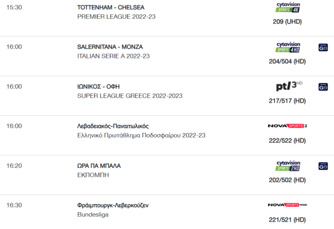Select the ΙΩΝΙΚΟΣ - ΟΦΗ match title

(x=98, y=87)
